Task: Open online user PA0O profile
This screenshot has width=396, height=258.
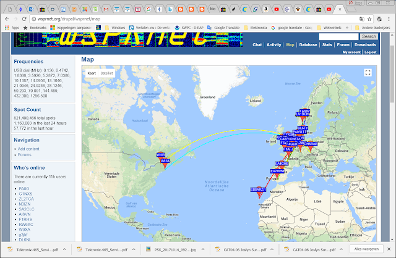Action: tap(24, 189)
